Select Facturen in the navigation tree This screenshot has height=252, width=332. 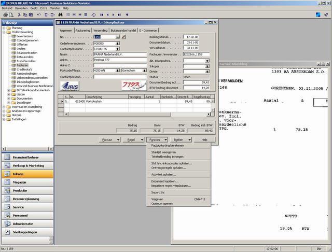point(22,65)
